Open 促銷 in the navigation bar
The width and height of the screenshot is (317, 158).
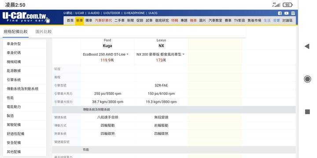[140, 21]
